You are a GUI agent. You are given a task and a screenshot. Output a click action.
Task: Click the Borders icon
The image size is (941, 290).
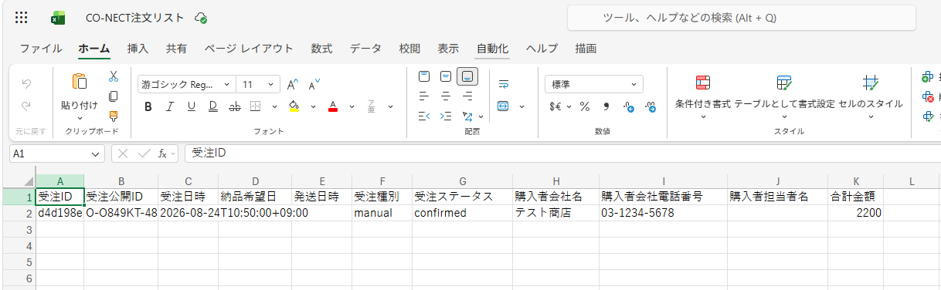point(255,106)
